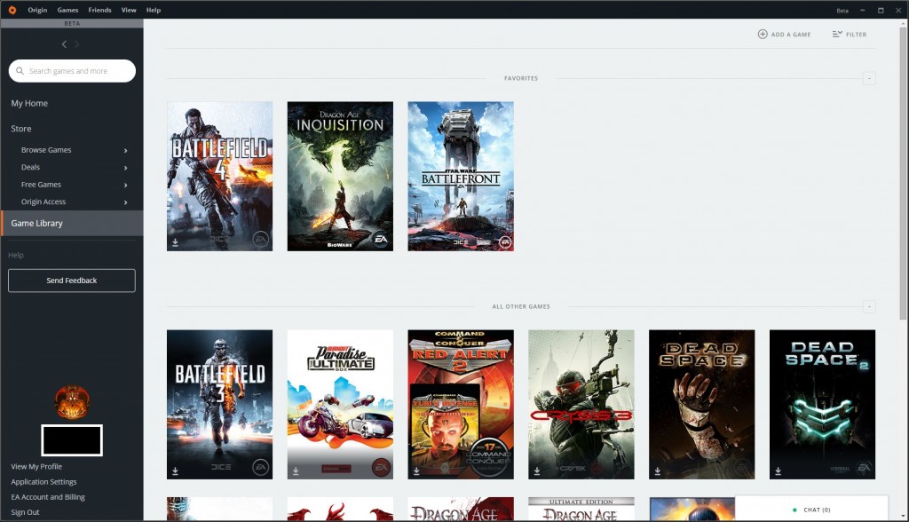The height and width of the screenshot is (522, 909).
Task: Click the Send Feedback button
Action: [x=72, y=281]
